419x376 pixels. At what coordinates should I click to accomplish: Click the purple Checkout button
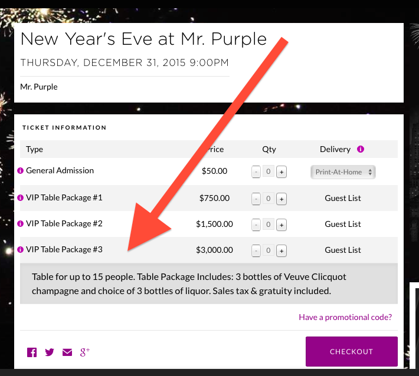point(351,351)
